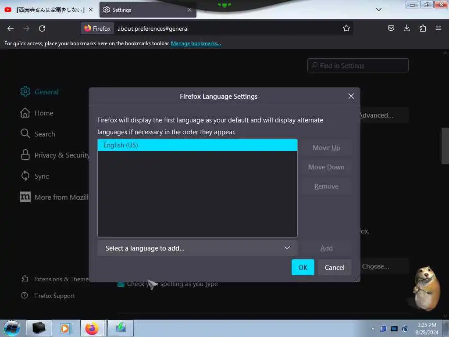The height and width of the screenshot is (337, 449).
Task: Open the Sync settings category
Action: tap(35, 176)
